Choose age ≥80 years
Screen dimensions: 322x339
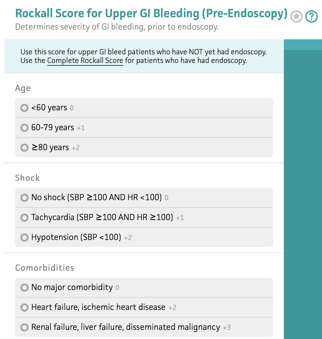[144, 147]
